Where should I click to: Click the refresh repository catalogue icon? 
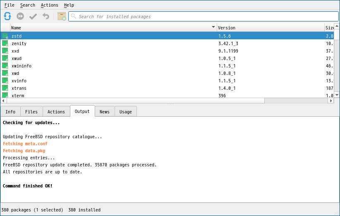(x=7, y=16)
